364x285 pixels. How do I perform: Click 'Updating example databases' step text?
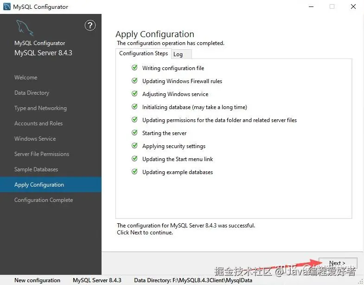[178, 172]
